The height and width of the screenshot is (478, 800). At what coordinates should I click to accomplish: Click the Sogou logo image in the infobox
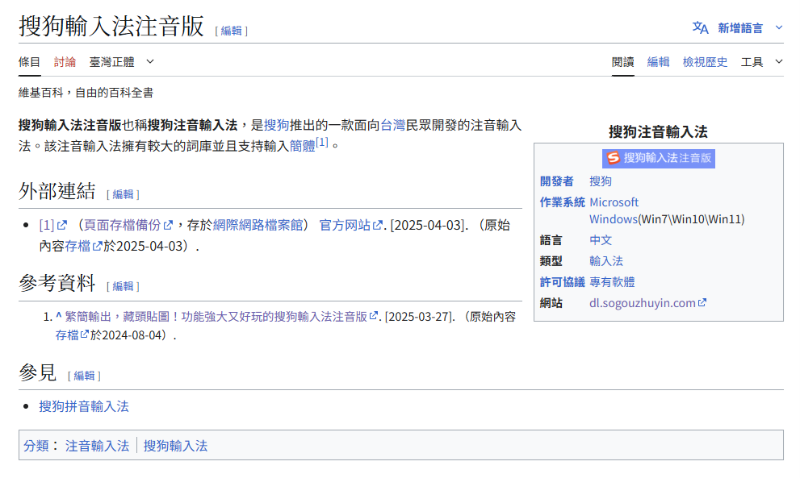click(x=659, y=158)
